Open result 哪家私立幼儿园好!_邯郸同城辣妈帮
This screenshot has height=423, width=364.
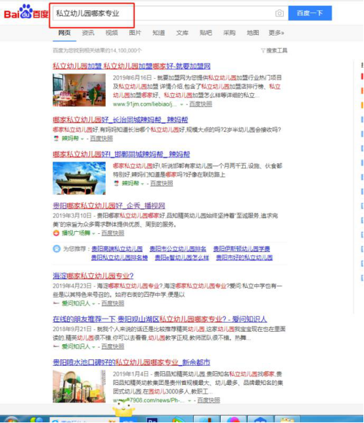(x=121, y=154)
